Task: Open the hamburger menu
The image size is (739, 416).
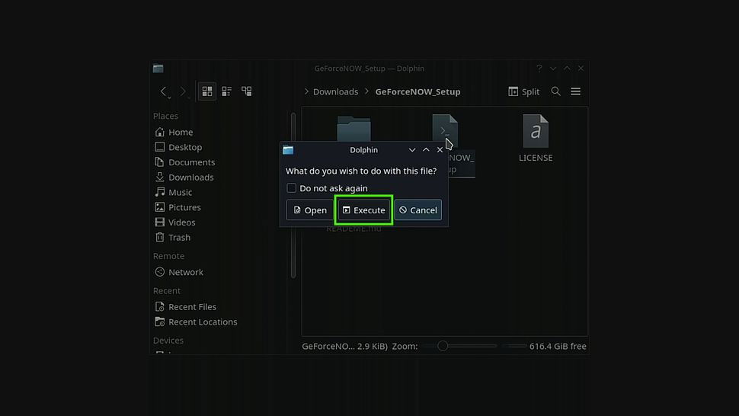Action: (x=575, y=91)
